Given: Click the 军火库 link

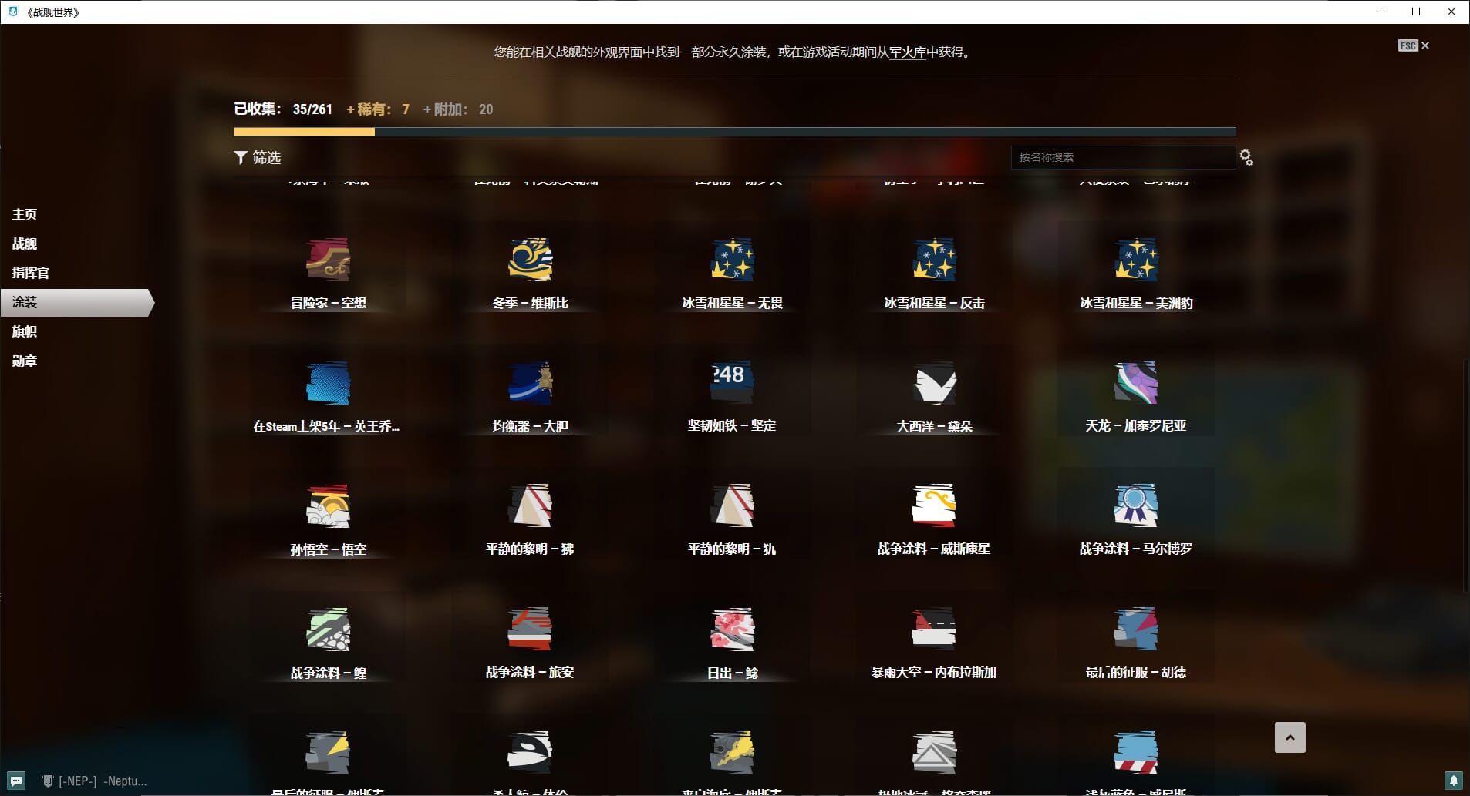Looking at the screenshot, I should tap(907, 52).
